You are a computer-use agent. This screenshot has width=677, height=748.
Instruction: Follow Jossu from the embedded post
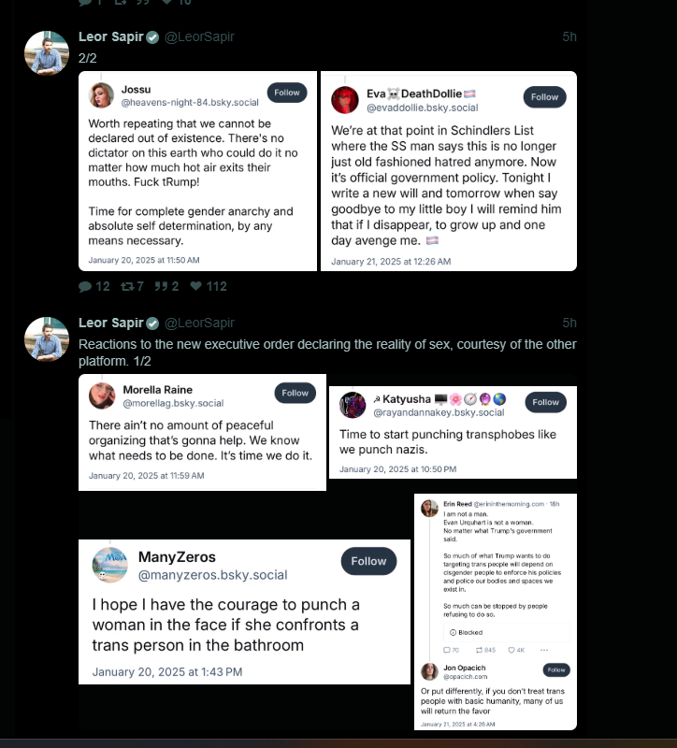coord(287,93)
